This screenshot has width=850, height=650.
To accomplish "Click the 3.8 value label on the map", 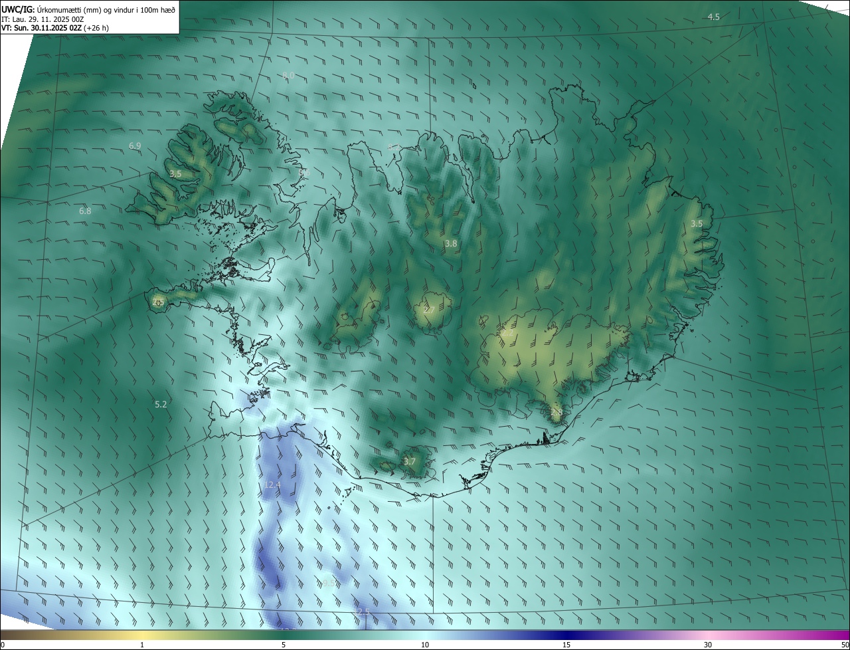I will 451,244.
